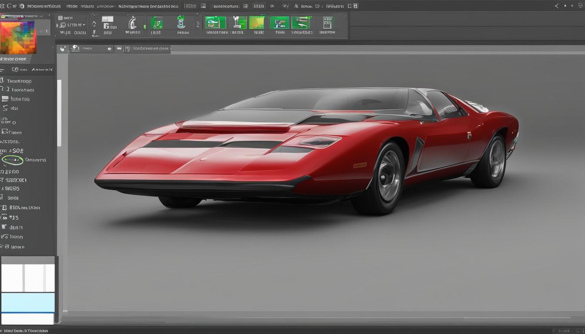Click the first green image icon in the ribbon

(215, 23)
